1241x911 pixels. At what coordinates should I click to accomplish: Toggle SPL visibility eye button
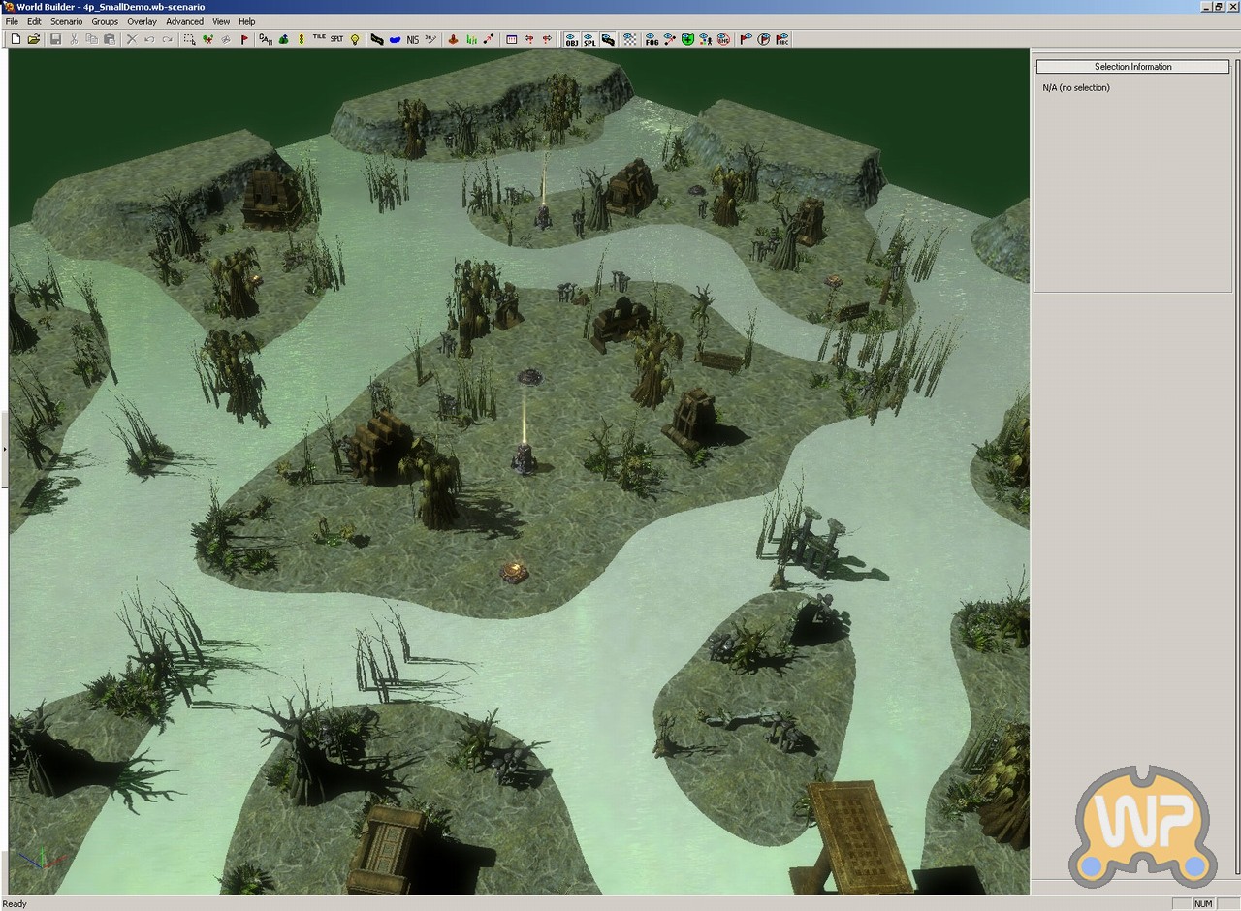point(589,39)
